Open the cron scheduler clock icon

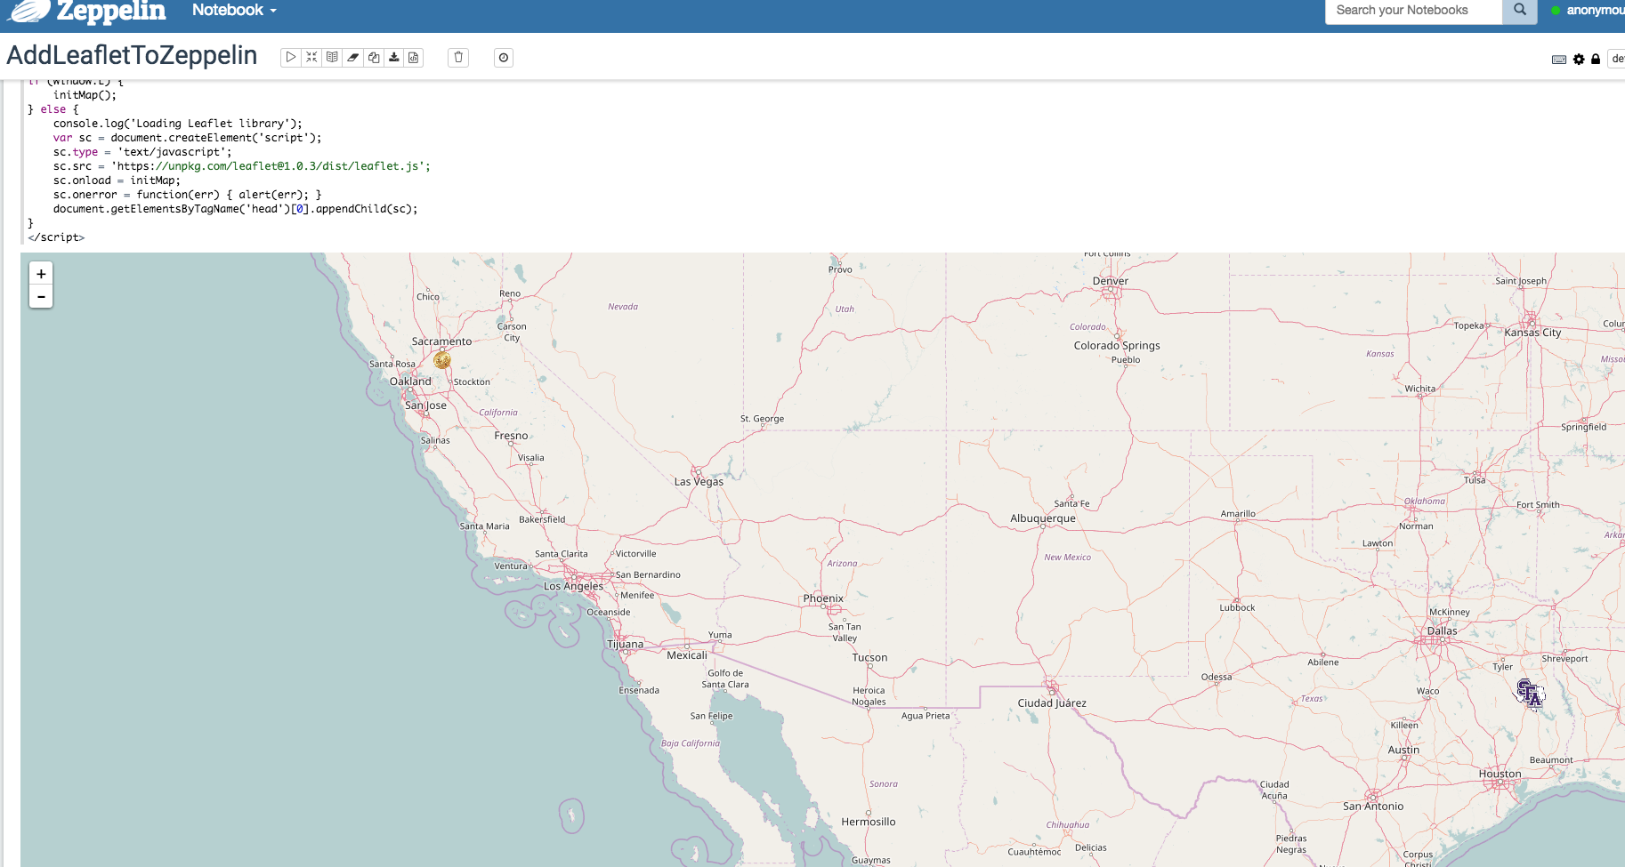[503, 57]
